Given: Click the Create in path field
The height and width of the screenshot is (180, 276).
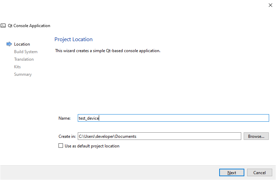Looking at the screenshot, I should (x=159, y=136).
